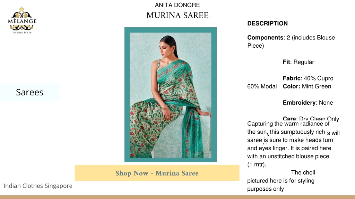This screenshot has width=355, height=199.
Task: Click the Components: 2 detail line
Action: (291, 41)
